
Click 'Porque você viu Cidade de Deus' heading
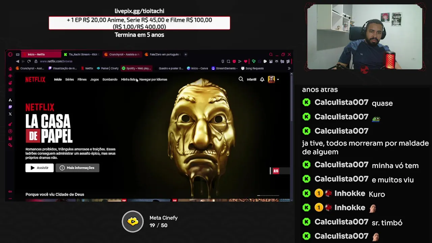point(55,194)
